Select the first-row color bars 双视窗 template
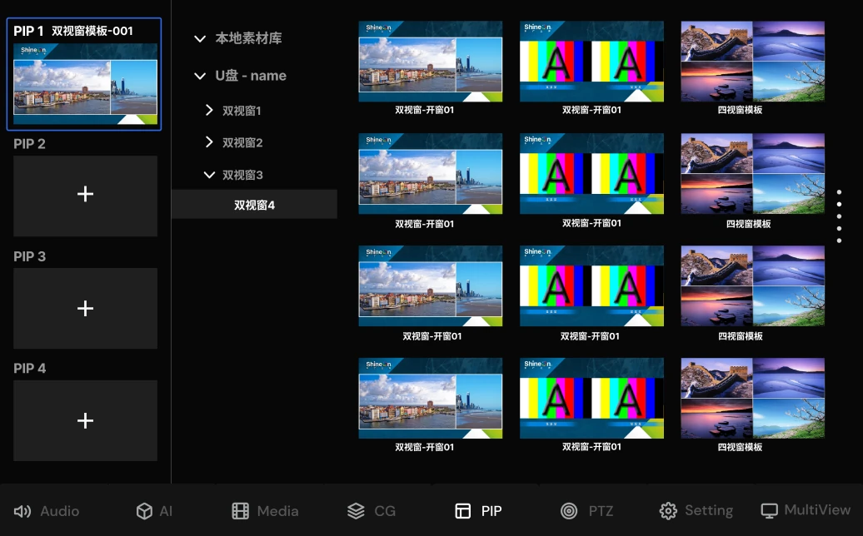This screenshot has height=536, width=863. pos(591,62)
